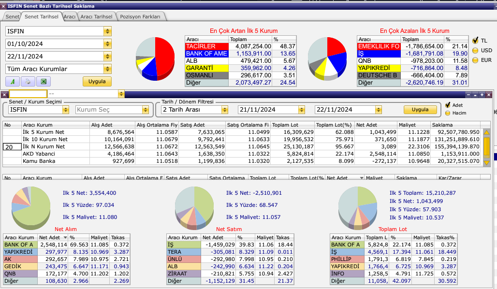Click the small dash icon beside the plus icon

coord(475,95)
